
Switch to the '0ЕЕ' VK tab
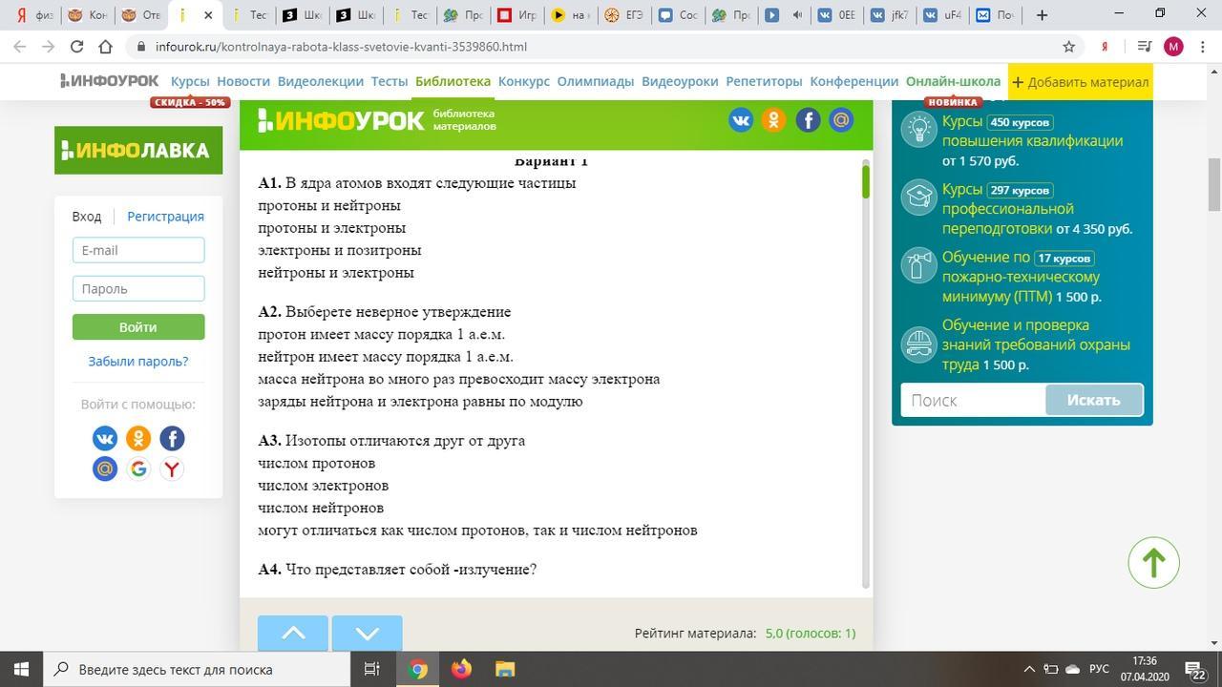point(836,15)
